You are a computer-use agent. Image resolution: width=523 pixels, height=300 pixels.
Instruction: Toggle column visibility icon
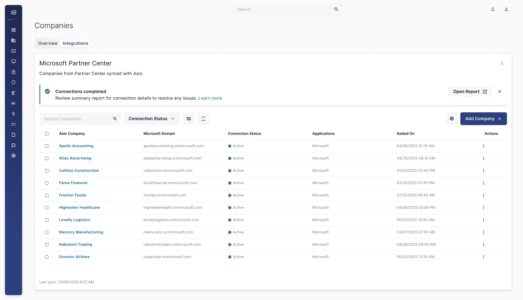pyautogui.click(x=189, y=119)
